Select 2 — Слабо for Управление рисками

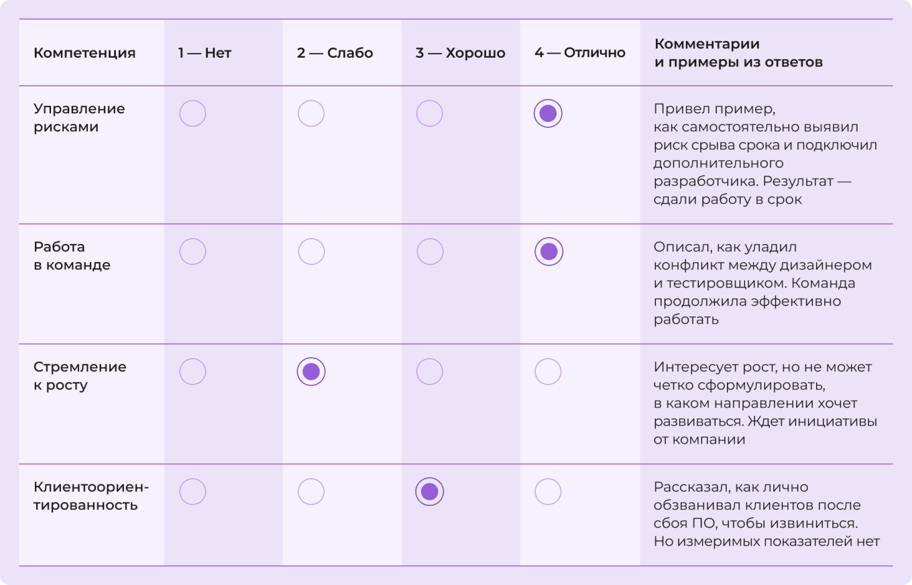tap(311, 114)
